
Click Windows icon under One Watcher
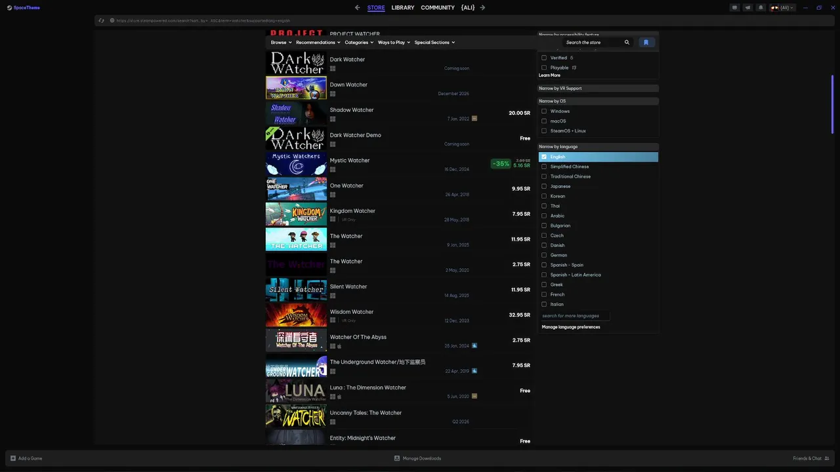point(333,195)
